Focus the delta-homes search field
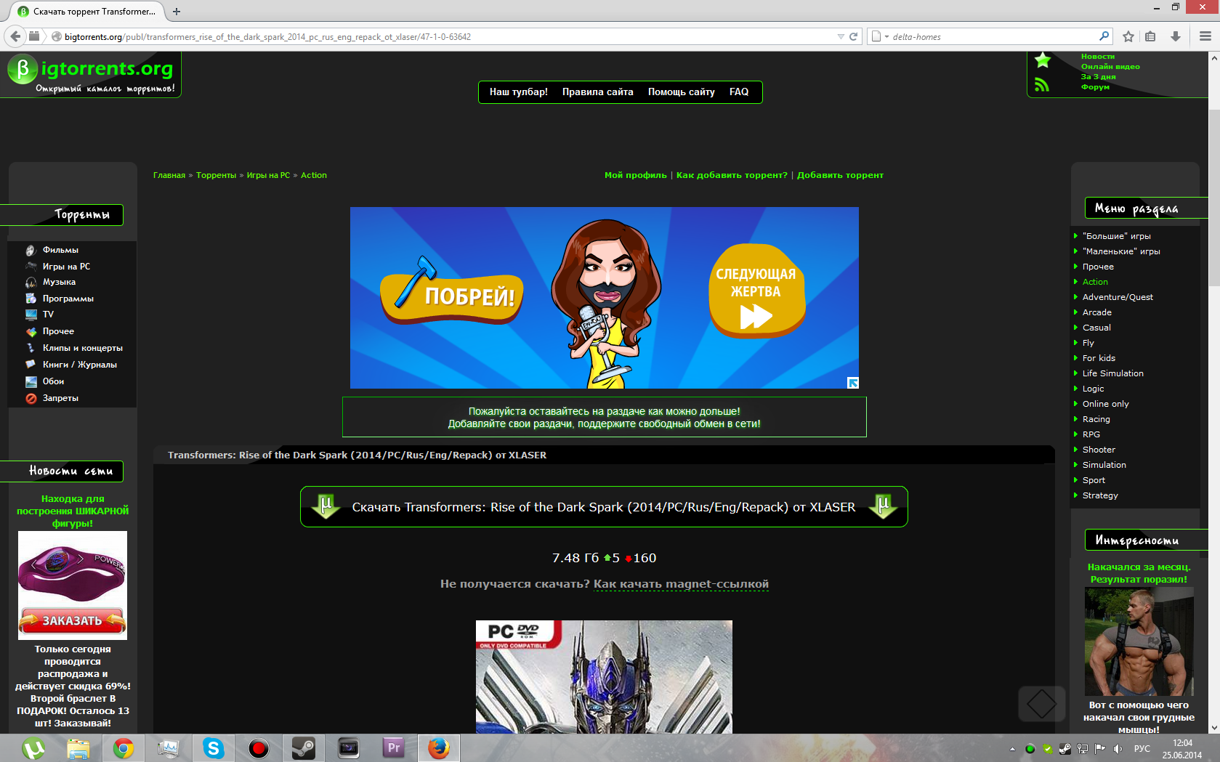Screen dimensions: 1220x762 tap(993, 36)
